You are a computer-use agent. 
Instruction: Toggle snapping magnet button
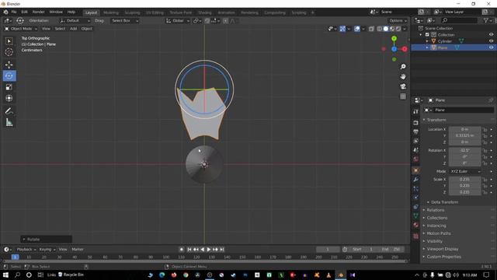pos(207,21)
